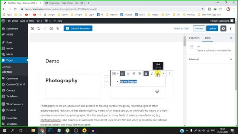Toggle Italic formatting
Viewport: 238px width, 134px height.
pos(152,74)
